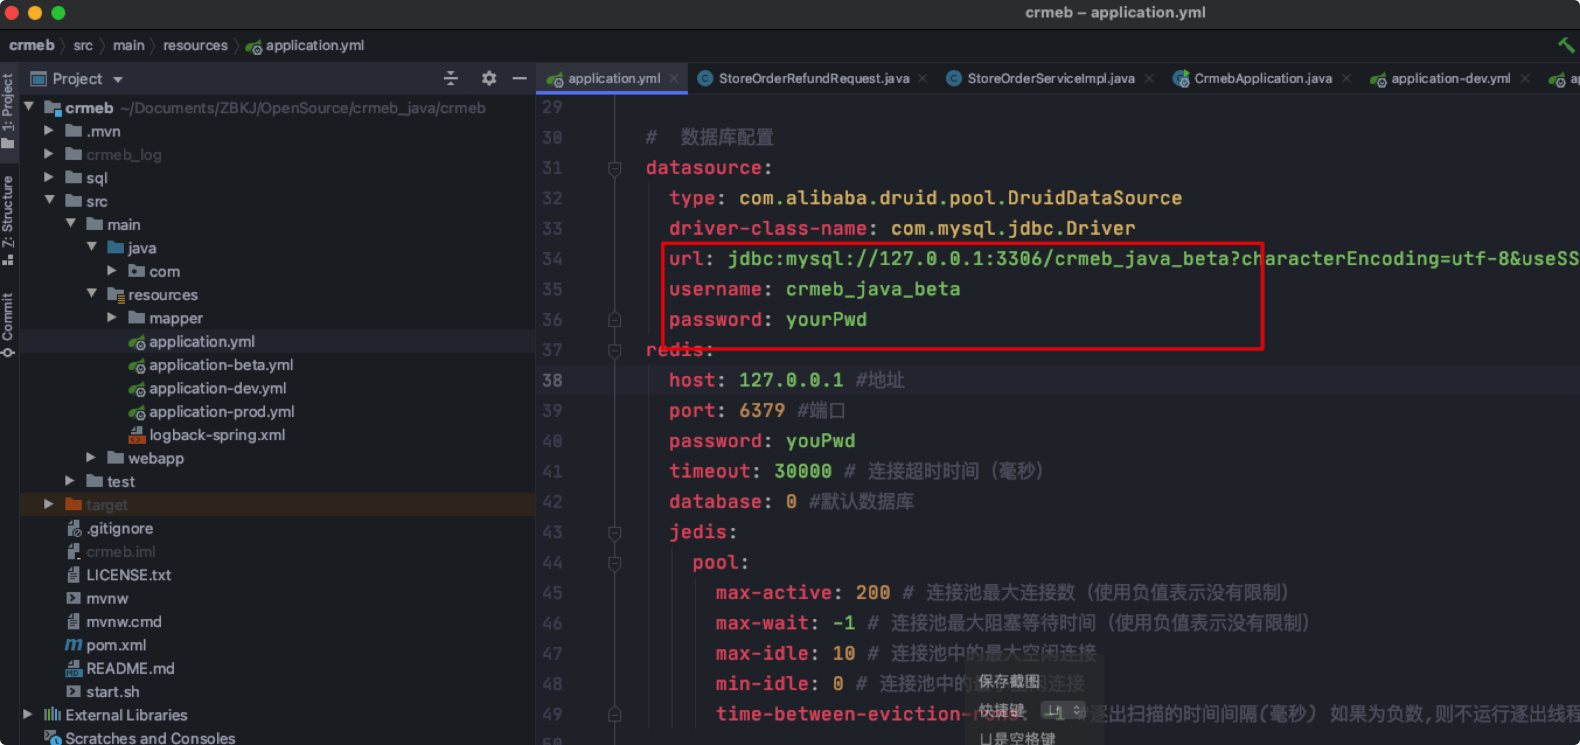Close the application-dev.yml tab
The image size is (1580, 745).
(x=1525, y=78)
